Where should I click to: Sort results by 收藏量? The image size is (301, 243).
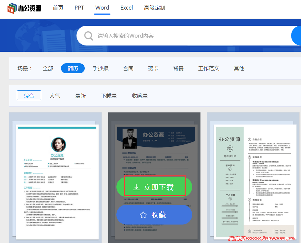[140, 96]
